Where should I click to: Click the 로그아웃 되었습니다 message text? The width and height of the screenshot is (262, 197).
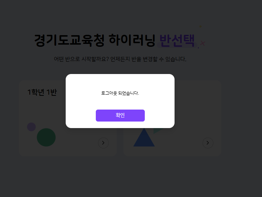point(120,93)
